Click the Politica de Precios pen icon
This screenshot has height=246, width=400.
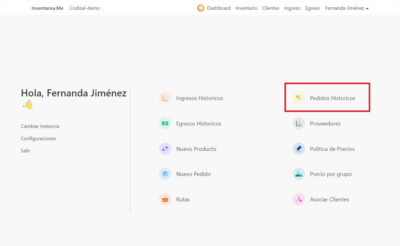(299, 148)
